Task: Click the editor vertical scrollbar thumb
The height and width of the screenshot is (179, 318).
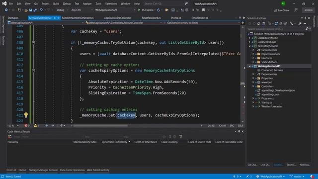Action: click(x=242, y=84)
